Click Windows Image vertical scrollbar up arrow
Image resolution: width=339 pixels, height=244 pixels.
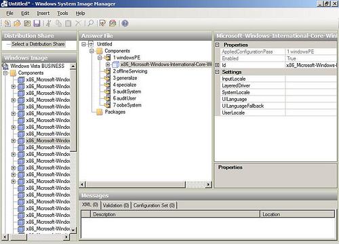click(73, 66)
